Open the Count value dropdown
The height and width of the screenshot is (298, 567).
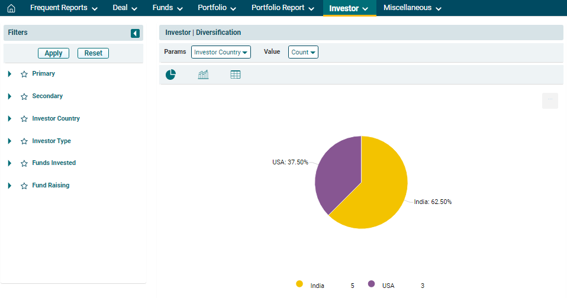coord(303,52)
